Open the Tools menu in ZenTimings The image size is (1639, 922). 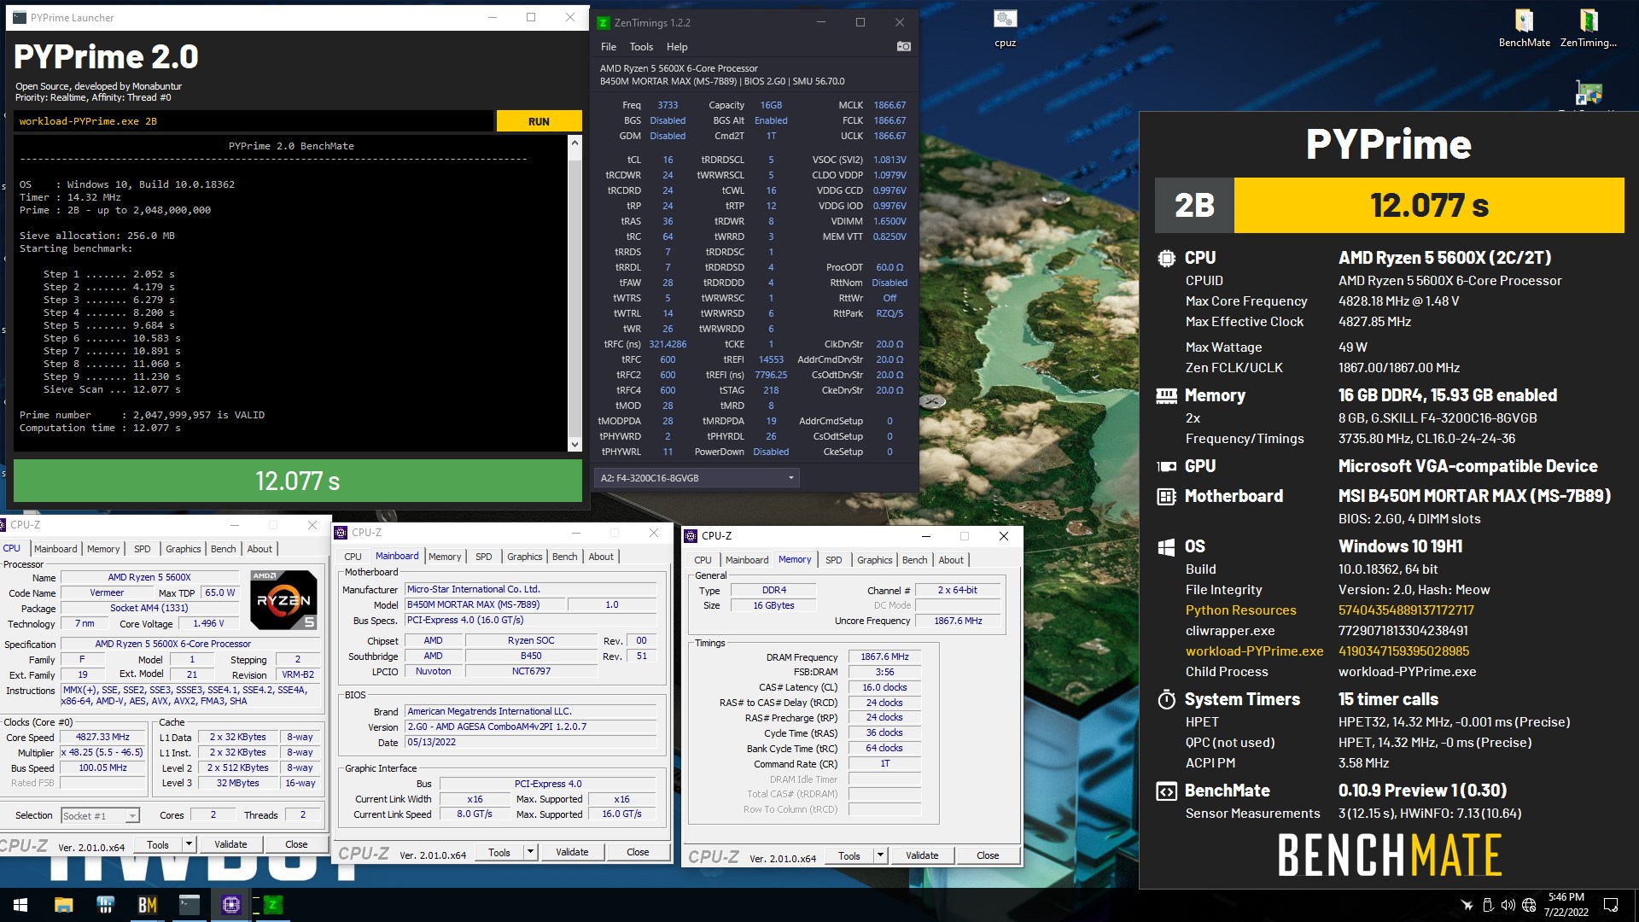(x=641, y=47)
